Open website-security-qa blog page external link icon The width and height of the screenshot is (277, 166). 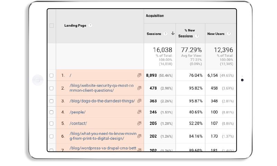(x=140, y=88)
